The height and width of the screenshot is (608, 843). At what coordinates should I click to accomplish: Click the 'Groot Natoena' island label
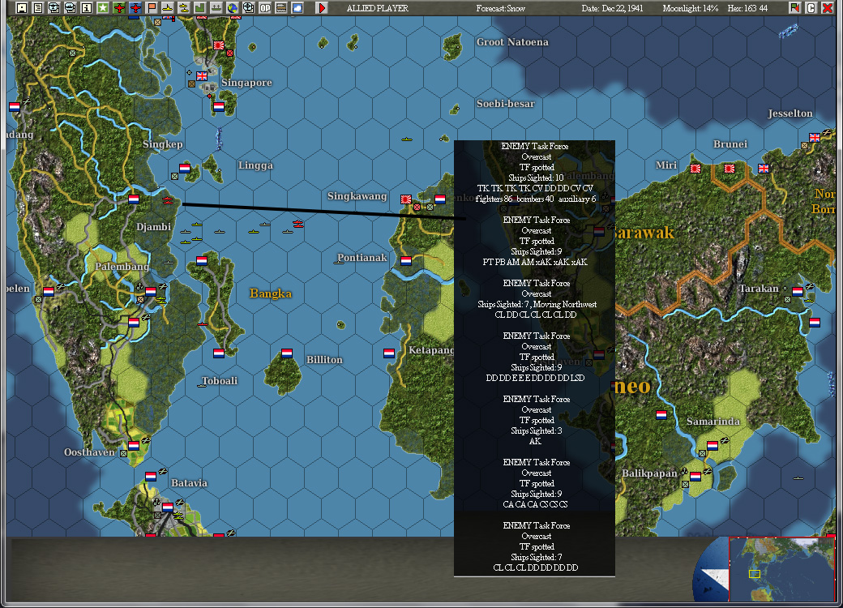click(x=512, y=42)
